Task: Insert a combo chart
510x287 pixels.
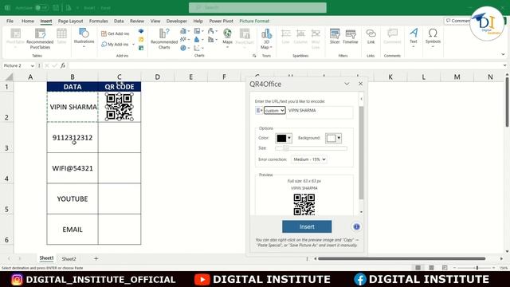Action: [x=212, y=39]
